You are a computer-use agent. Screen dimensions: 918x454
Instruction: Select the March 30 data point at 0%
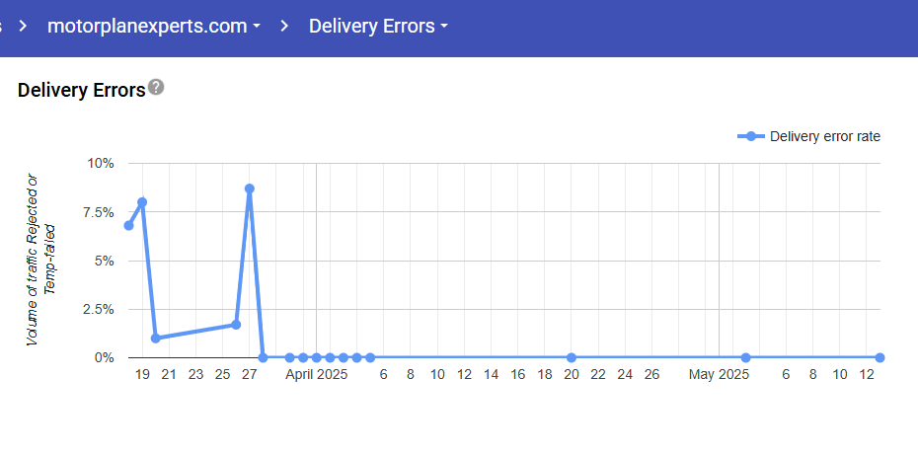(289, 357)
